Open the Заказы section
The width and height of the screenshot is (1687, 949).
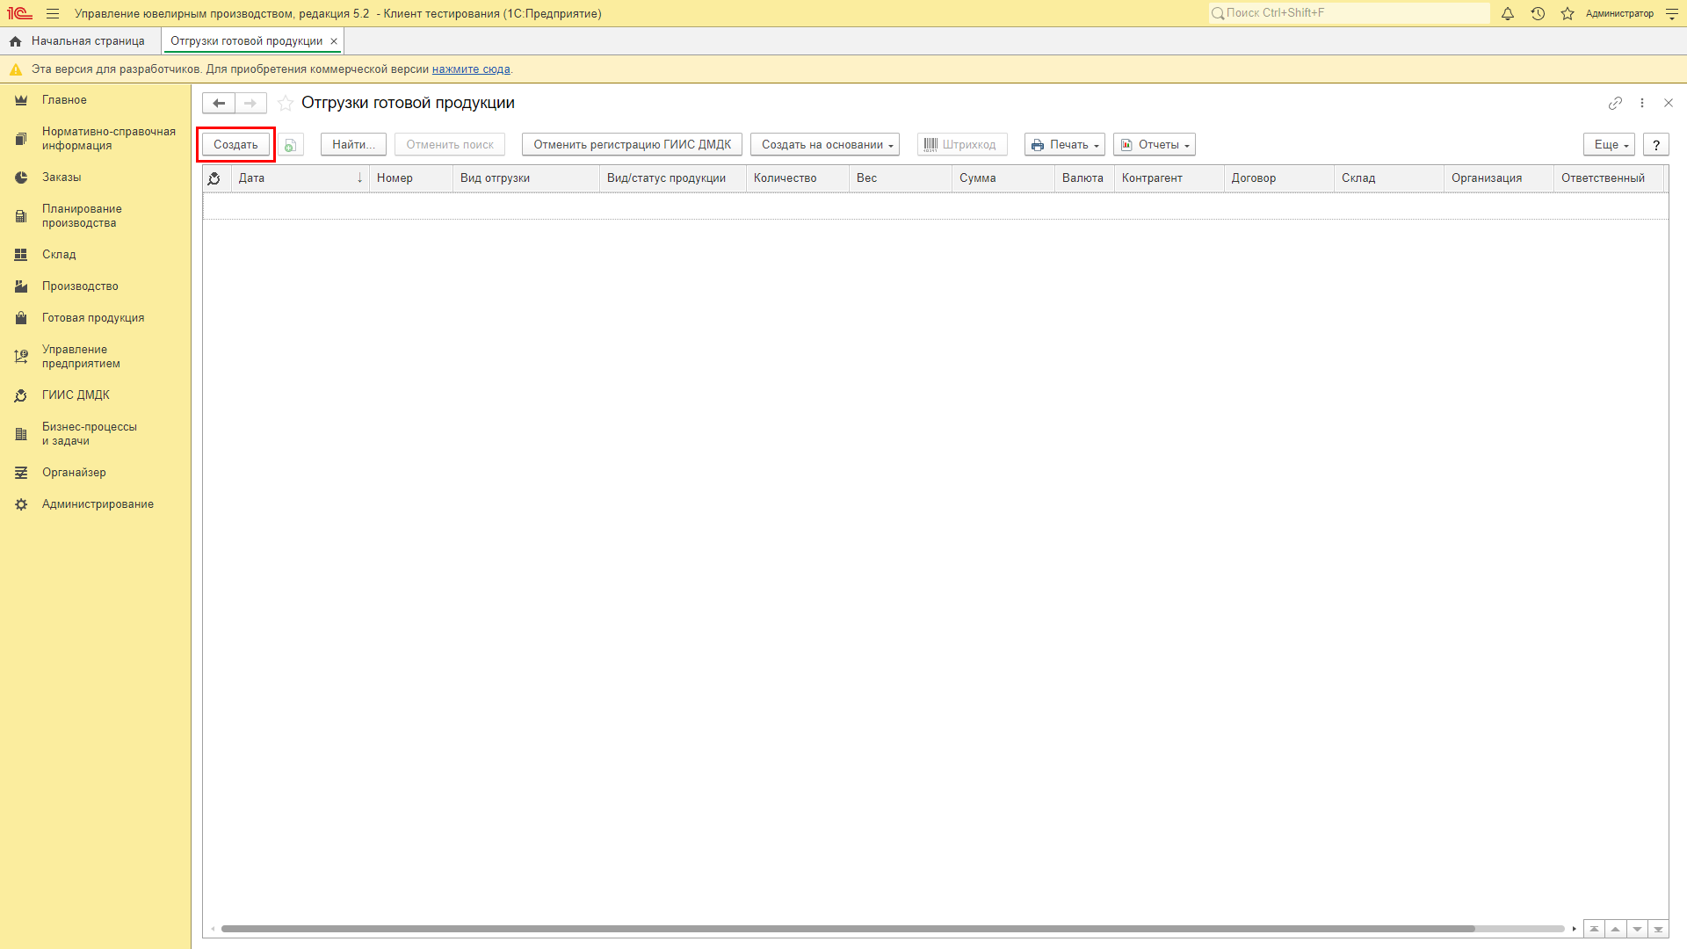pyautogui.click(x=95, y=177)
